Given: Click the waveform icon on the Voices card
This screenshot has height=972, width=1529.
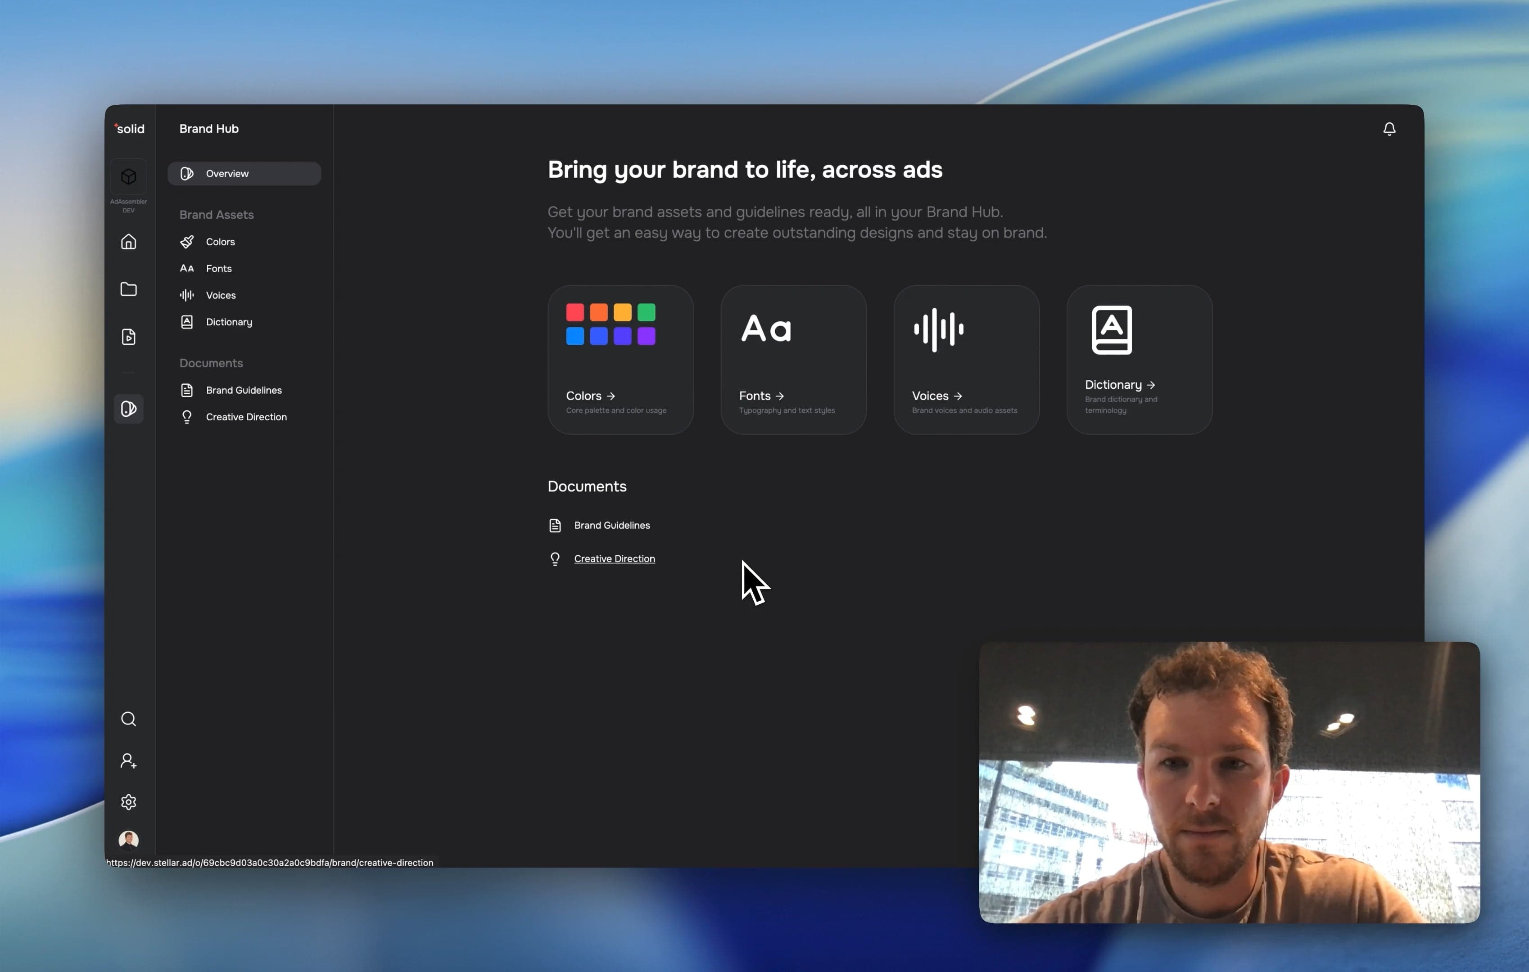Looking at the screenshot, I should point(938,330).
